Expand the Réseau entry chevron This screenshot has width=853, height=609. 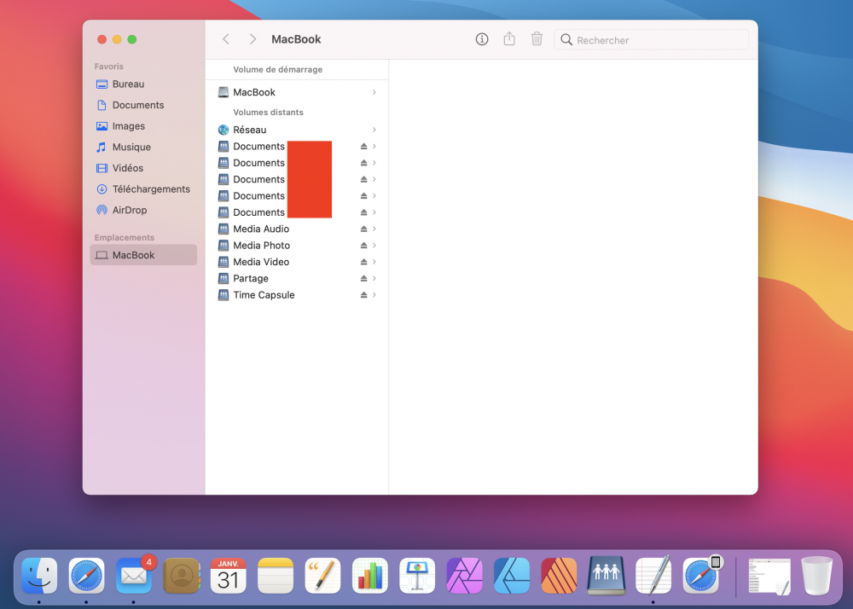(x=374, y=130)
